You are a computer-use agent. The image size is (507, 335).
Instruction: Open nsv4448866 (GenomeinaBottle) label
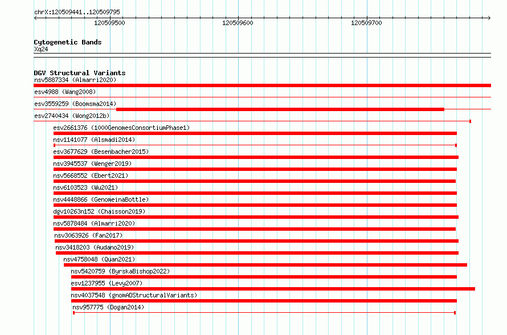click(101, 199)
